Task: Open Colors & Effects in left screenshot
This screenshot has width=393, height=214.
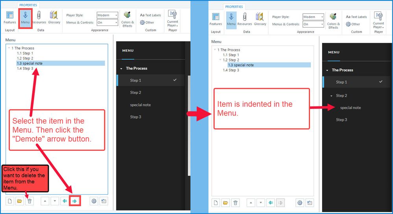Action: pos(127,19)
